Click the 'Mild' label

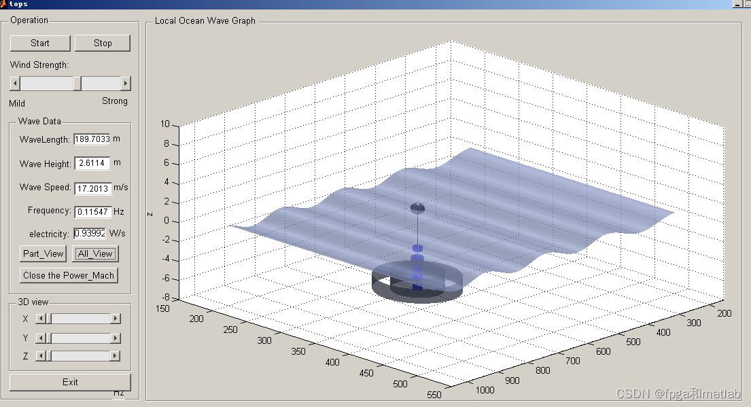tap(17, 103)
